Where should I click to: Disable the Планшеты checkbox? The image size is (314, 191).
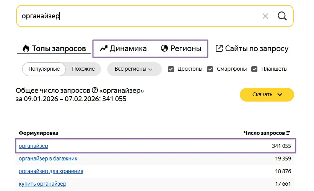coord(254,69)
